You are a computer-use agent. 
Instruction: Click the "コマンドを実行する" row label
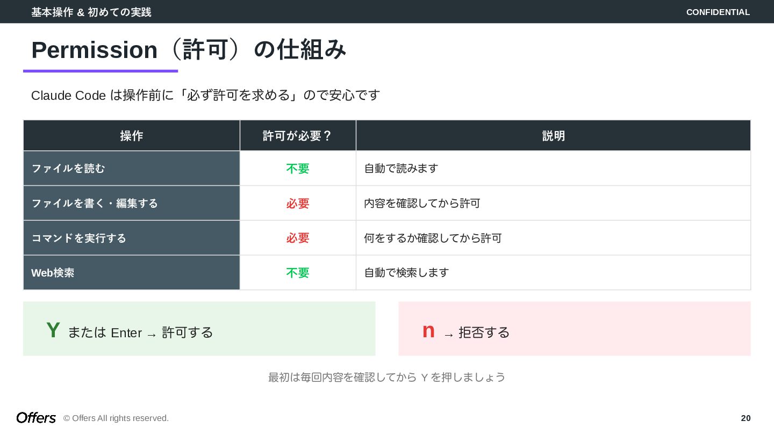point(79,238)
